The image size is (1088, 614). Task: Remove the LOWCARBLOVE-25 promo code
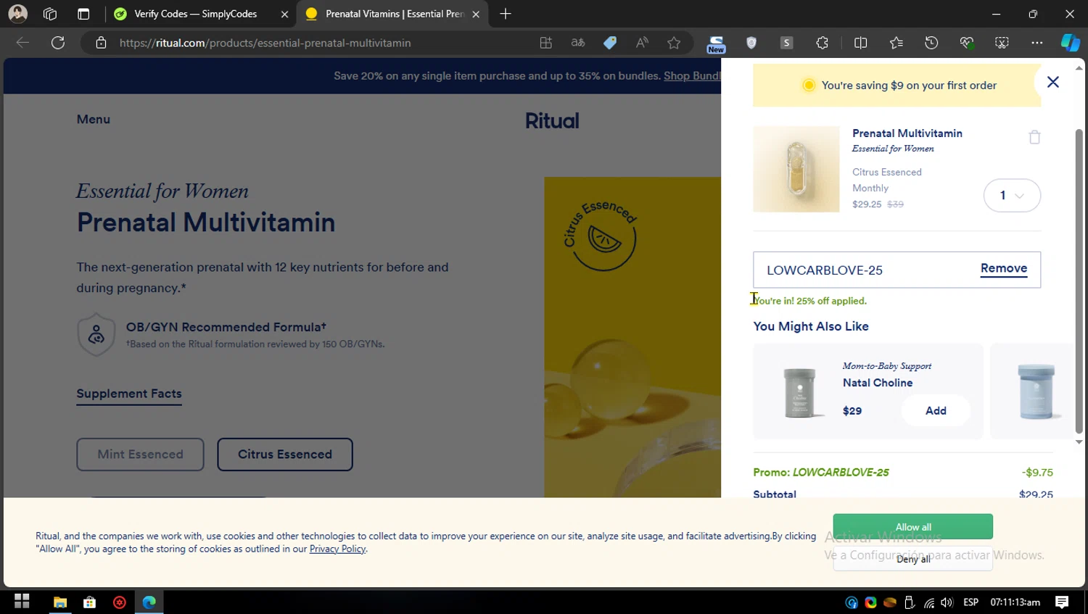(1004, 268)
